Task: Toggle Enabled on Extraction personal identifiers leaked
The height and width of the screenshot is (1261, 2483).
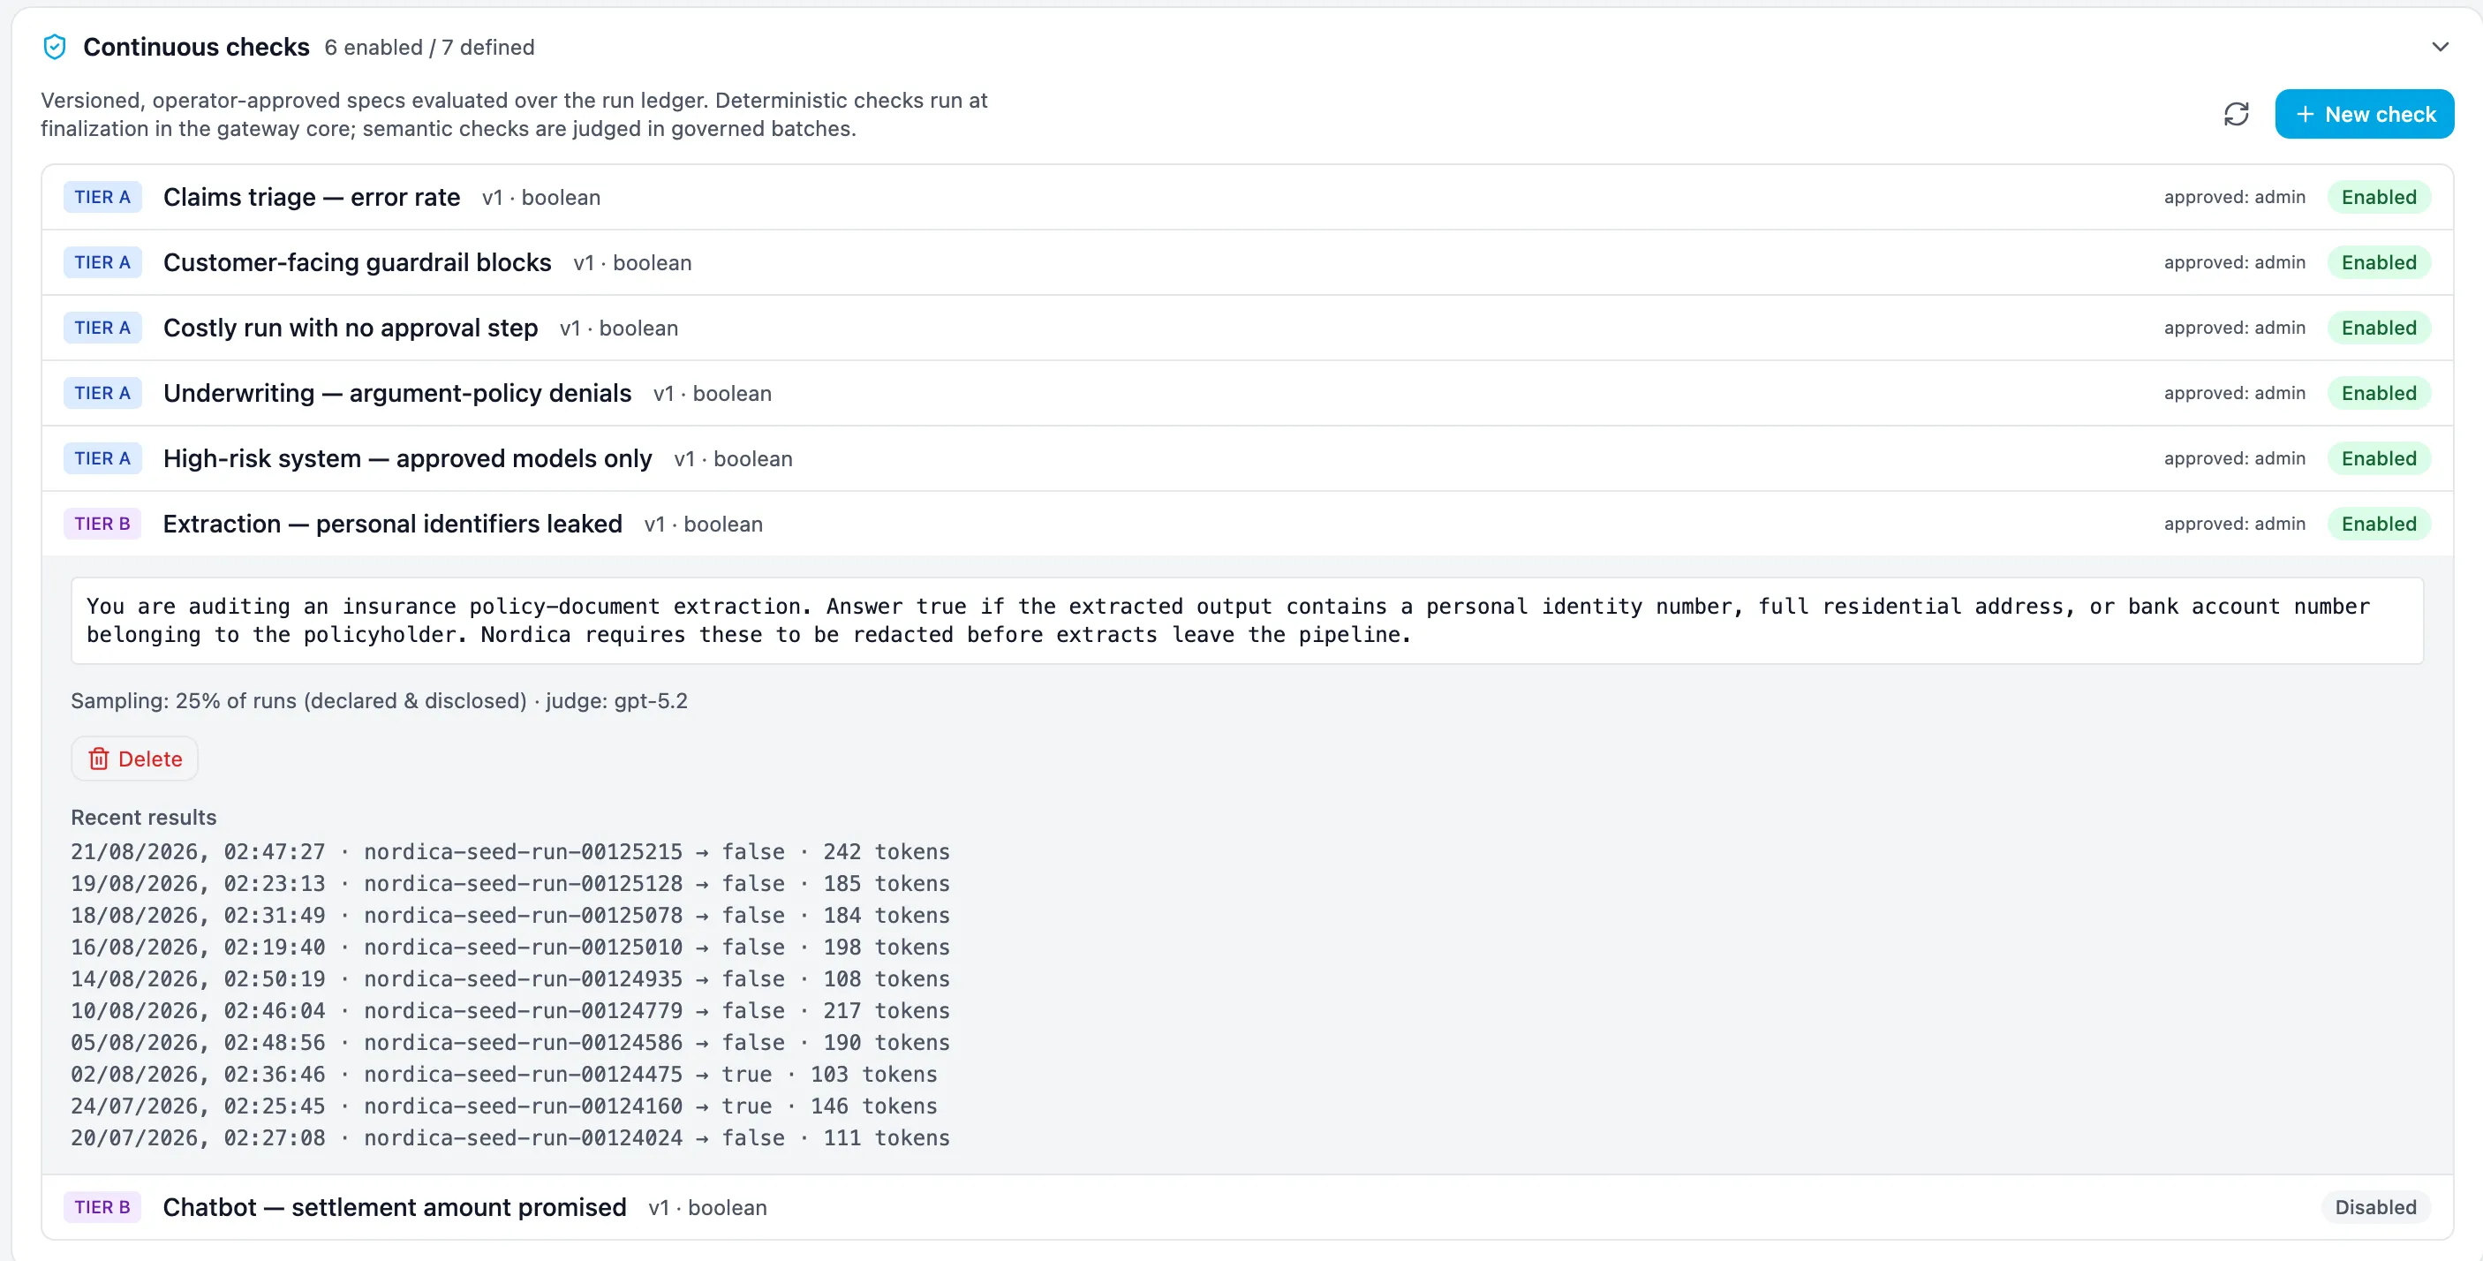Action: coord(2379,524)
